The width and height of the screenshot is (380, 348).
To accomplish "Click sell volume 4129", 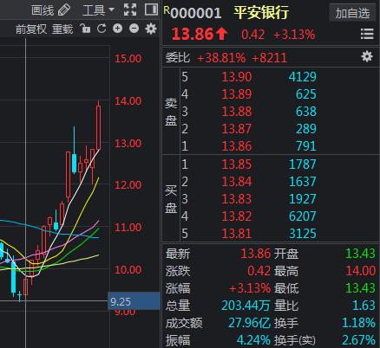I will pyautogui.click(x=303, y=77).
